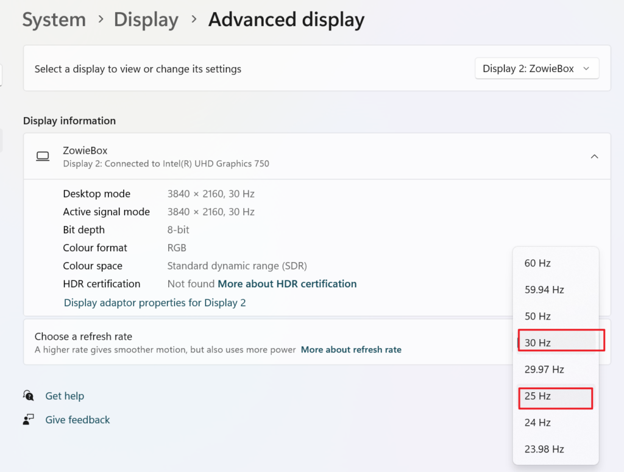Select 30 Hz refresh rate
This screenshot has width=624, height=472.
[537, 343]
